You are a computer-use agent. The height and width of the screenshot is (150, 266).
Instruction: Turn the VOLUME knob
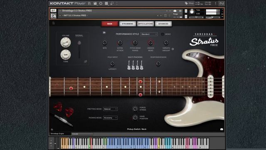(x=66, y=42)
